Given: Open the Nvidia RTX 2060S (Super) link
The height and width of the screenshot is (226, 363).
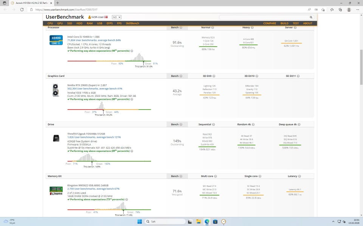Looking at the screenshot, I should pos(87,86).
